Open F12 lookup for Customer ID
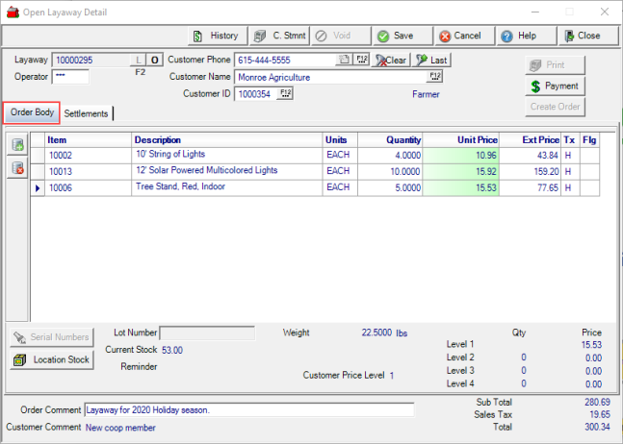623x444 pixels. 285,93
